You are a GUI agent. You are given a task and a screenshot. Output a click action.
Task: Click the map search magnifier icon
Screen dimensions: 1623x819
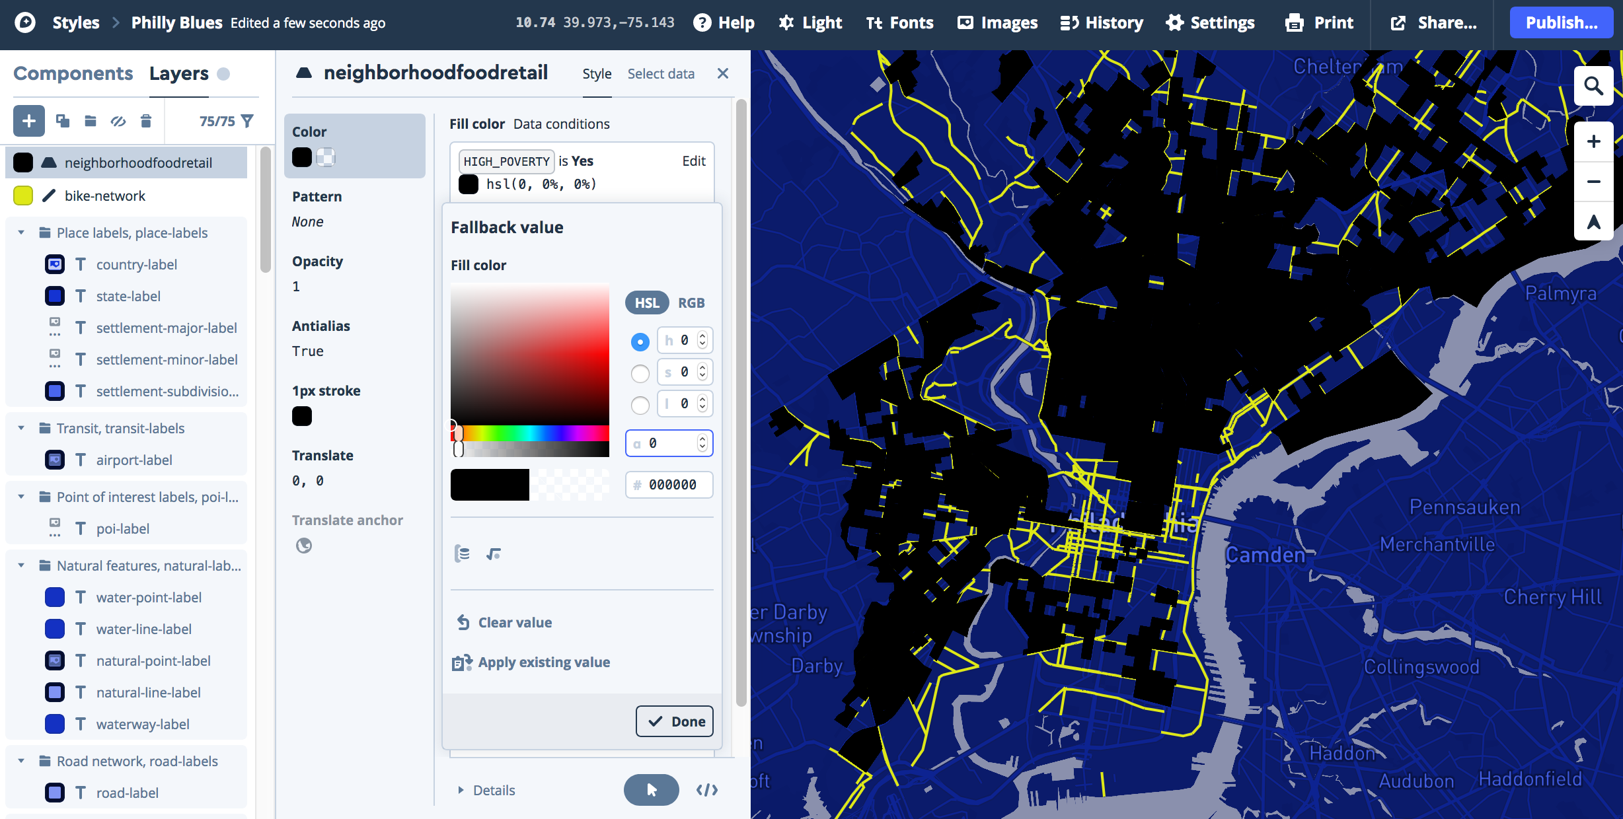[x=1593, y=86]
